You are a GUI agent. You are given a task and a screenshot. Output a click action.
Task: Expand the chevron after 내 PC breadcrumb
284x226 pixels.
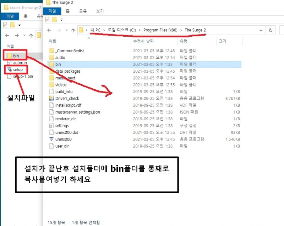[x=104, y=30]
